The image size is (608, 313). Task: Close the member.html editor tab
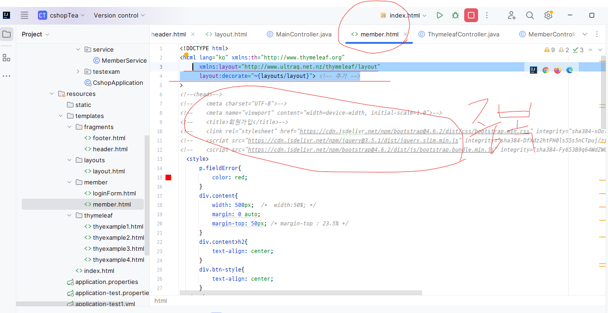(x=405, y=34)
